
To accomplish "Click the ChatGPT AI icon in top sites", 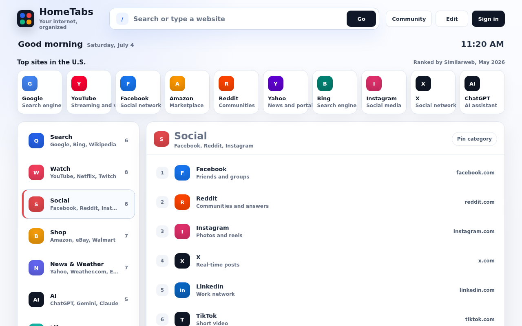I will point(472,84).
